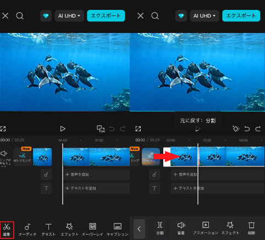Viewport: 265px width, 240px height.
Task: Open the オーディオ music note tool
Action: [x=27, y=230]
